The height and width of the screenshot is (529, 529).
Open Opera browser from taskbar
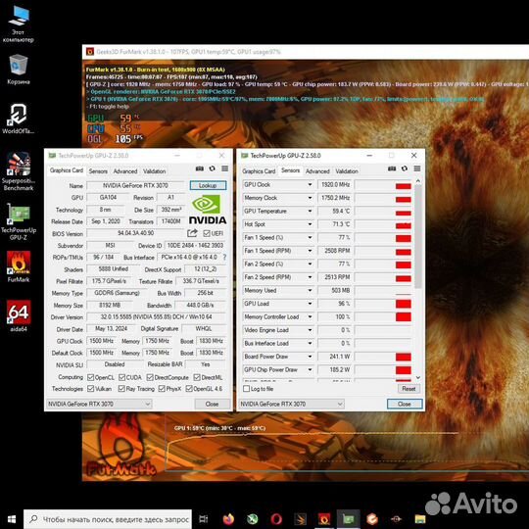pos(276,519)
